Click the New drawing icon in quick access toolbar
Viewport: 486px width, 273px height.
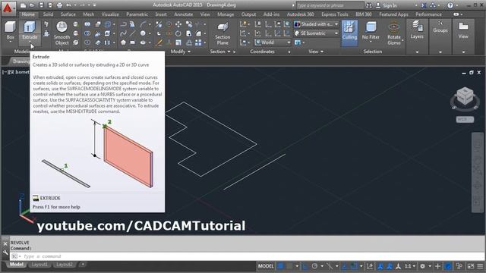[23, 5]
